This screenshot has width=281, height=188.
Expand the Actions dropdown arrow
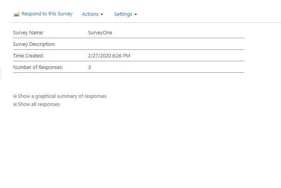tap(102, 15)
